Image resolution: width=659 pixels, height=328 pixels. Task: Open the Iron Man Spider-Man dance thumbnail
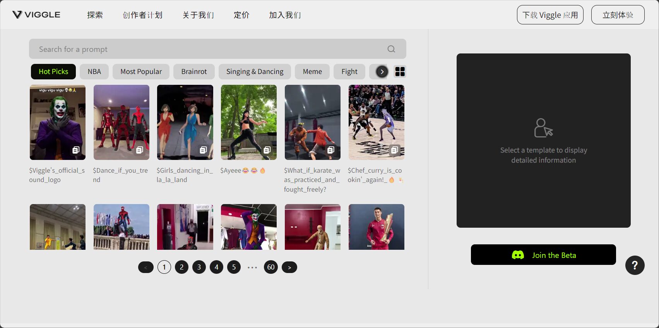[x=122, y=122]
